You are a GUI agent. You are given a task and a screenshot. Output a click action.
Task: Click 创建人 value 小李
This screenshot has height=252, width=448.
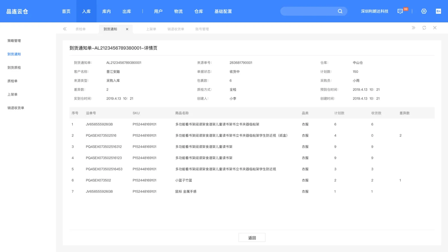(x=233, y=99)
